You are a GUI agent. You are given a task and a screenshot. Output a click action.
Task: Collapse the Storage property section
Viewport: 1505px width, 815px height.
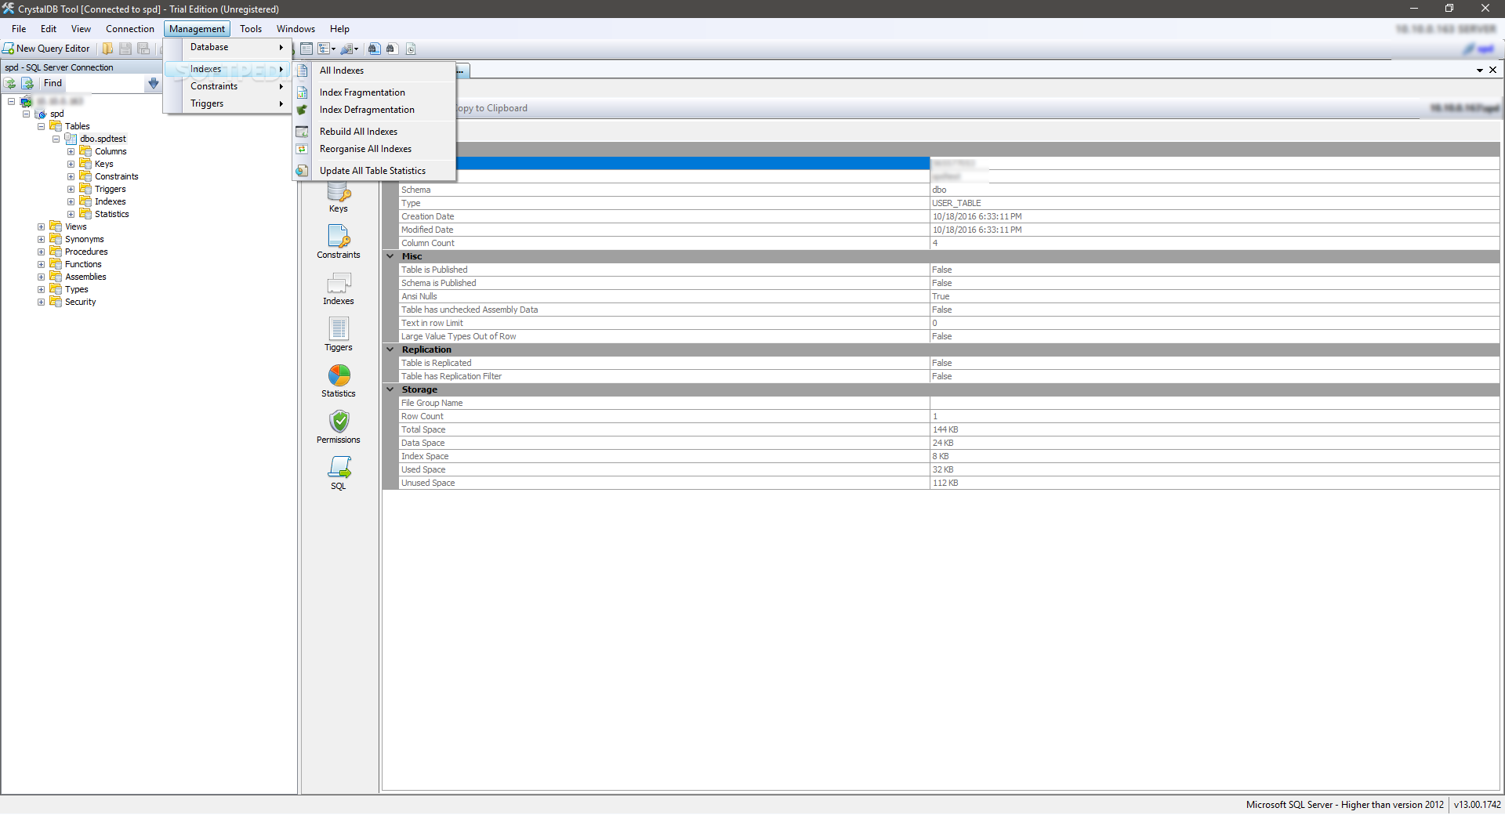(x=390, y=389)
